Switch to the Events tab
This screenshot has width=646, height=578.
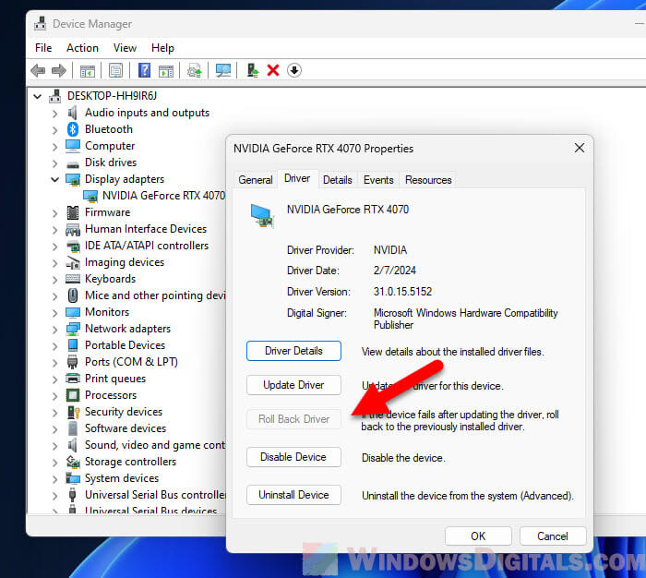coord(378,180)
